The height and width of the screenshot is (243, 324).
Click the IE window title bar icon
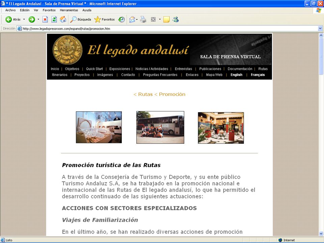(3, 3)
